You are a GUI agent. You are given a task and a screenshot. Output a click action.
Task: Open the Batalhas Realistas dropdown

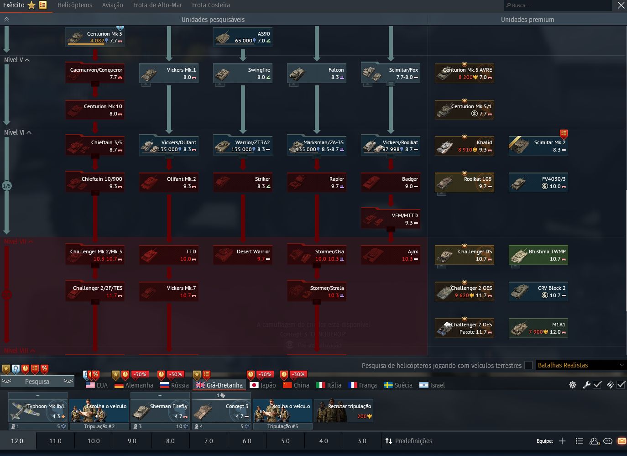pos(580,365)
